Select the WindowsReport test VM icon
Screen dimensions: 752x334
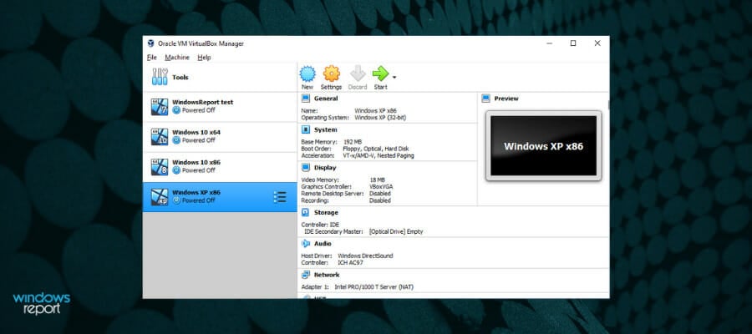160,107
